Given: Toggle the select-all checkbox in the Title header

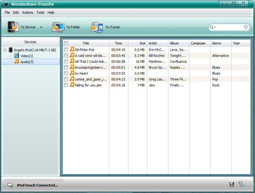Looking at the screenshot, I should (x=66, y=43).
